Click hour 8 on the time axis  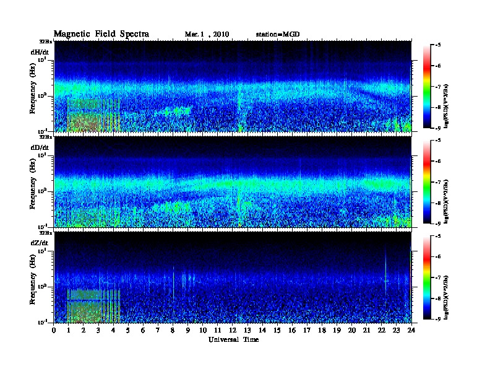click(x=173, y=330)
